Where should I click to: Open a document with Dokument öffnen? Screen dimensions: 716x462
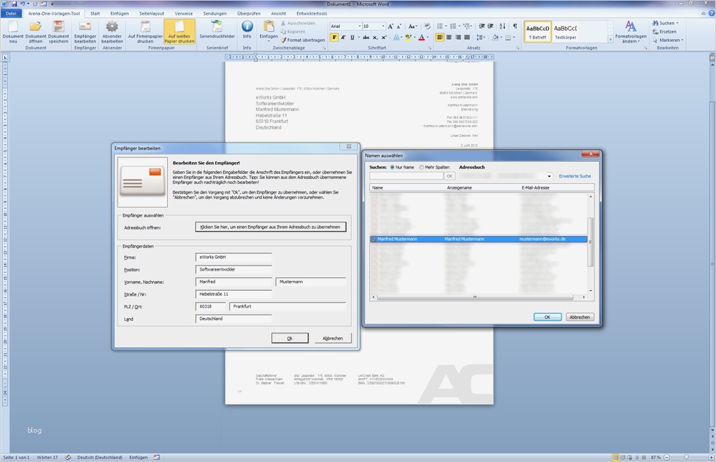click(36, 31)
